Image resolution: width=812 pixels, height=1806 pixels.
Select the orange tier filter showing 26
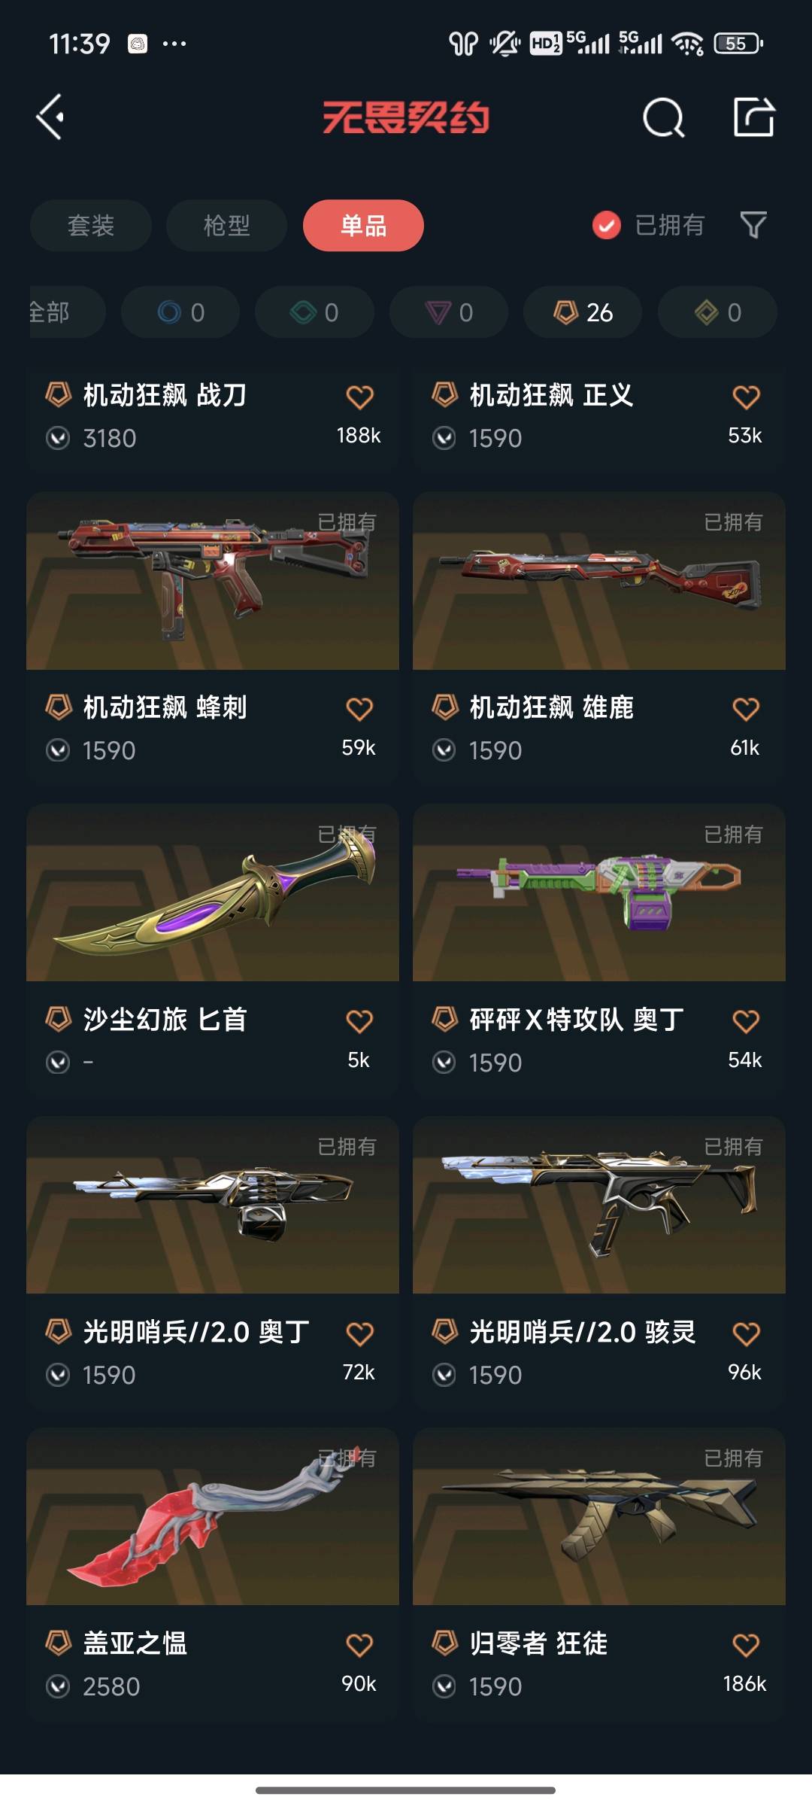click(x=583, y=312)
